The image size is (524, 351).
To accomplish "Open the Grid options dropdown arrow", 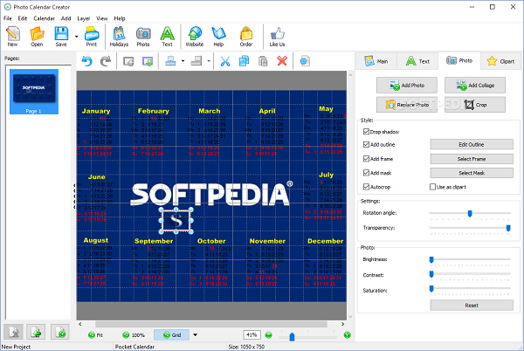I will click(x=195, y=334).
